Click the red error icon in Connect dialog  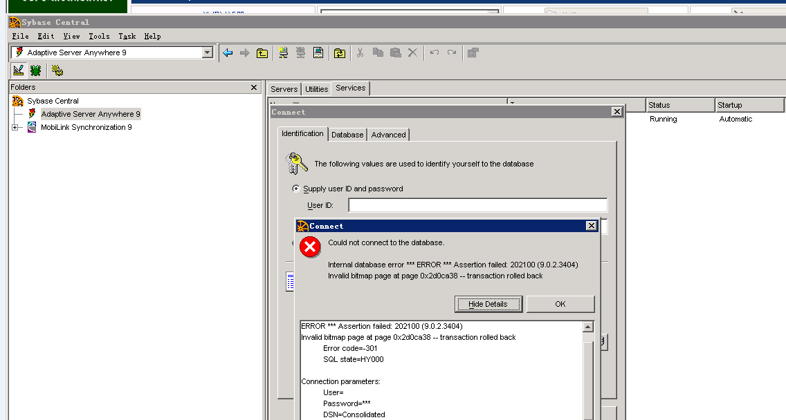pos(310,247)
